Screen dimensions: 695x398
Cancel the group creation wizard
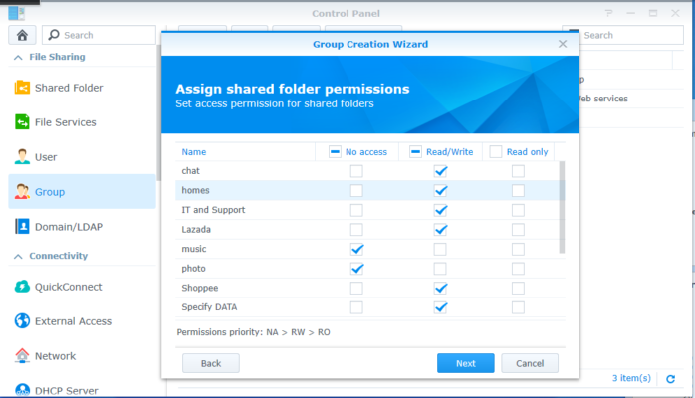[x=530, y=363]
